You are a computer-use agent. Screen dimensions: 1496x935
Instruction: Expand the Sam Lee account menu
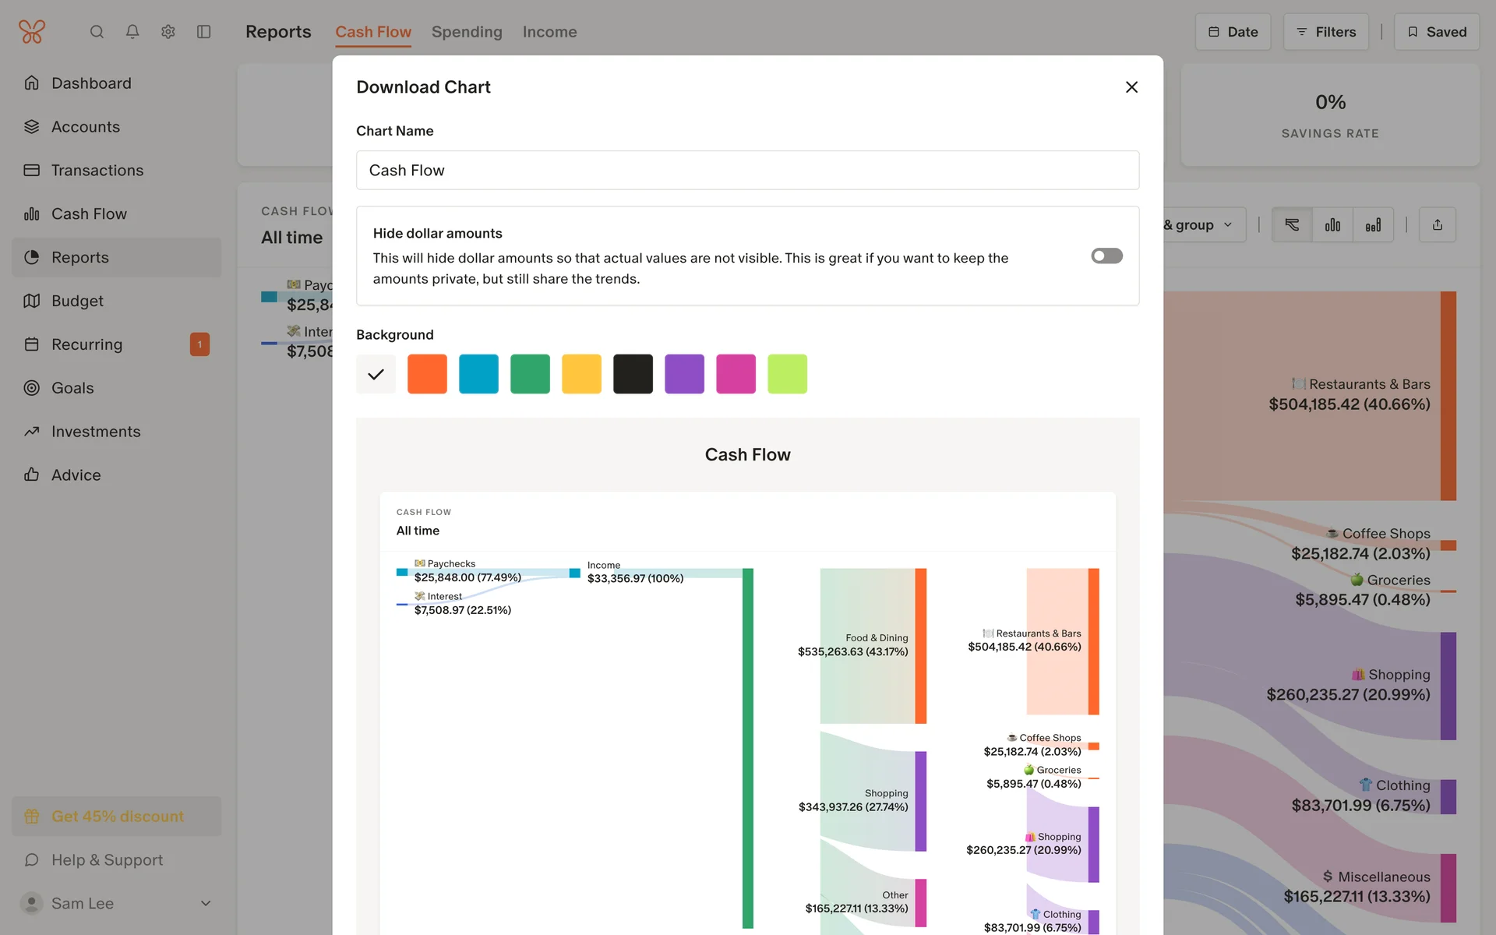[206, 903]
